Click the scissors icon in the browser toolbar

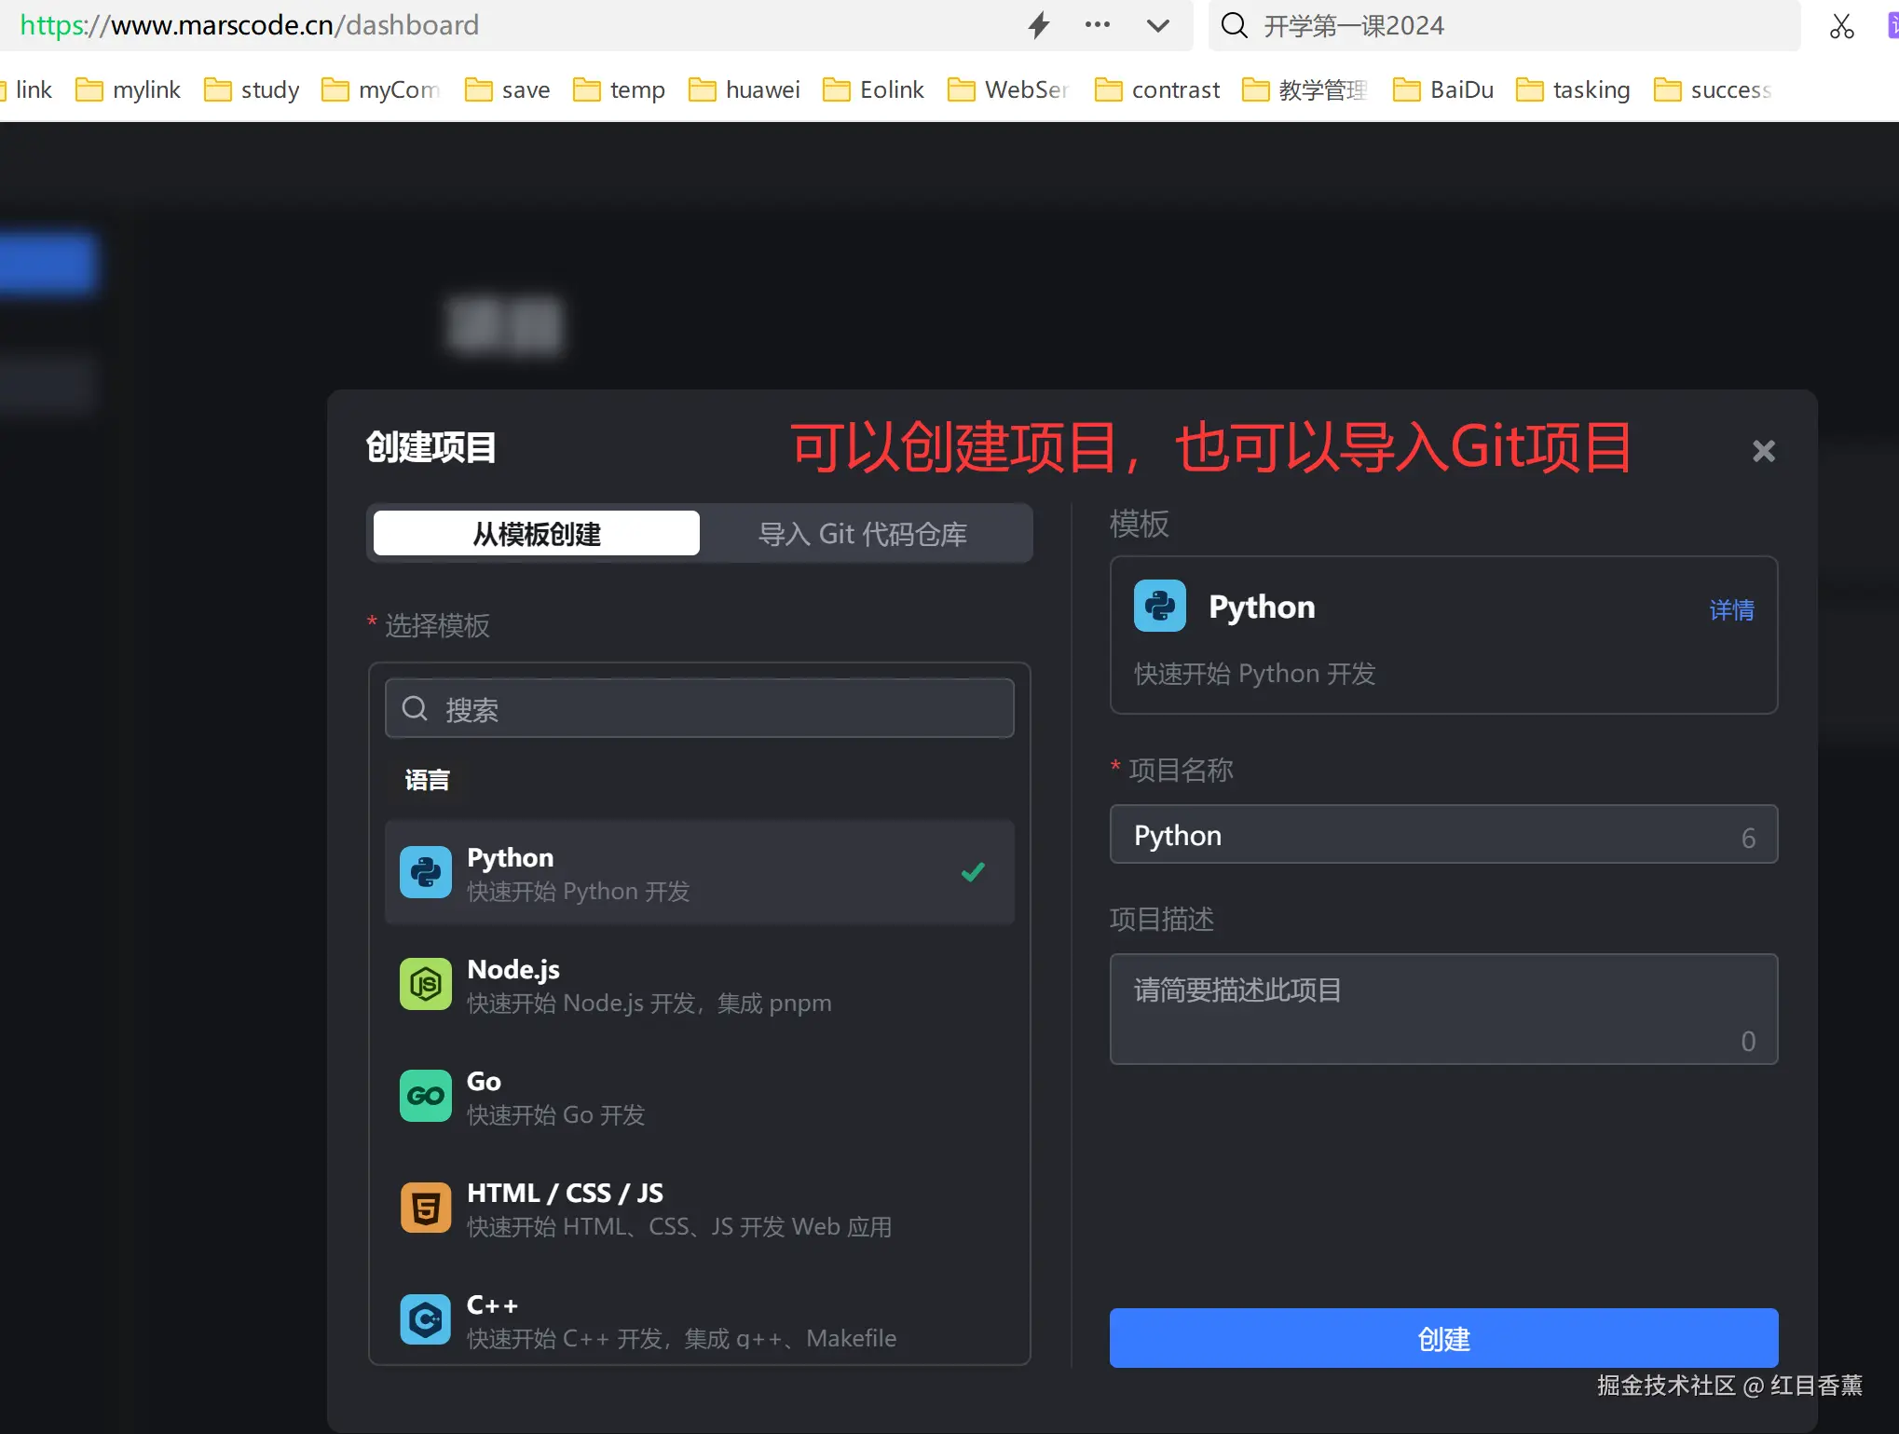1841,25
